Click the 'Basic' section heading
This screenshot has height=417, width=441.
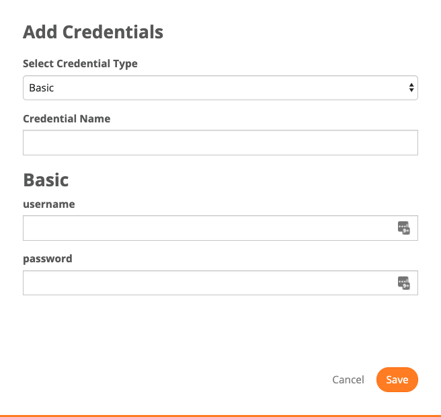tap(46, 180)
